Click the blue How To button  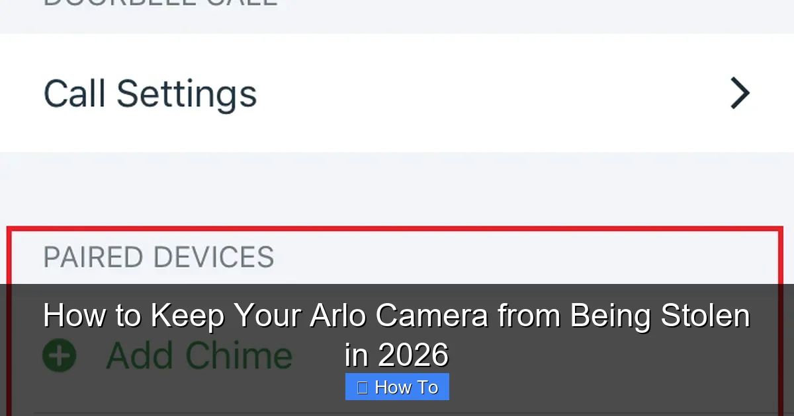pyautogui.click(x=397, y=386)
